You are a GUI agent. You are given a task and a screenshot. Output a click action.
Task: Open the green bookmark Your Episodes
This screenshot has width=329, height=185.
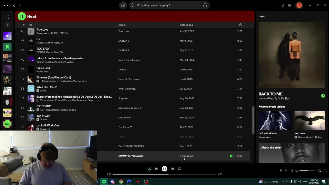pyautogui.click(x=7, y=47)
